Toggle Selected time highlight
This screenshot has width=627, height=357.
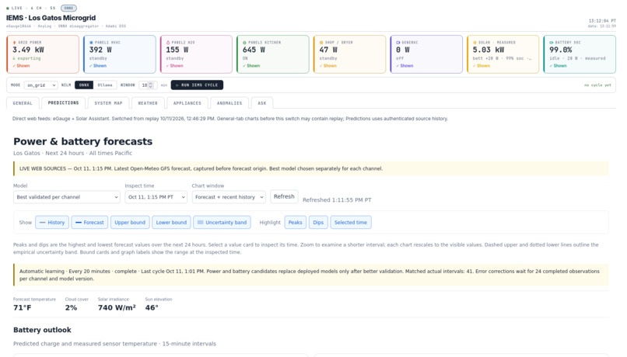click(x=351, y=223)
